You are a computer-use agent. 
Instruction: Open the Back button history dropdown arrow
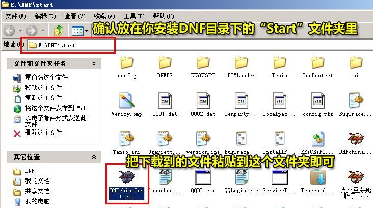pyautogui.click(x=20, y=31)
